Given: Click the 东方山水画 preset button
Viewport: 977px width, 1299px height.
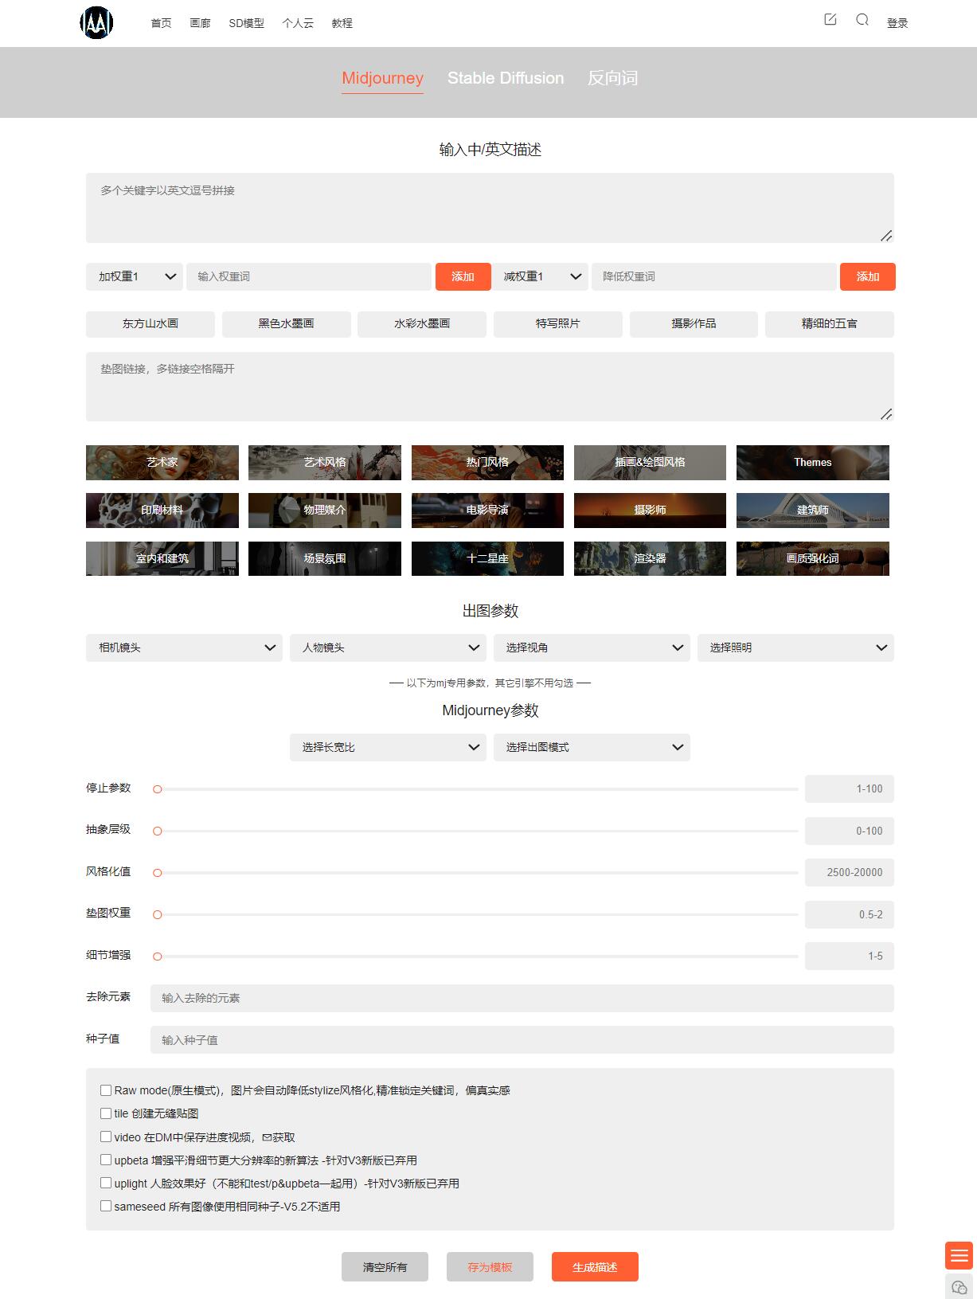Looking at the screenshot, I should [150, 323].
